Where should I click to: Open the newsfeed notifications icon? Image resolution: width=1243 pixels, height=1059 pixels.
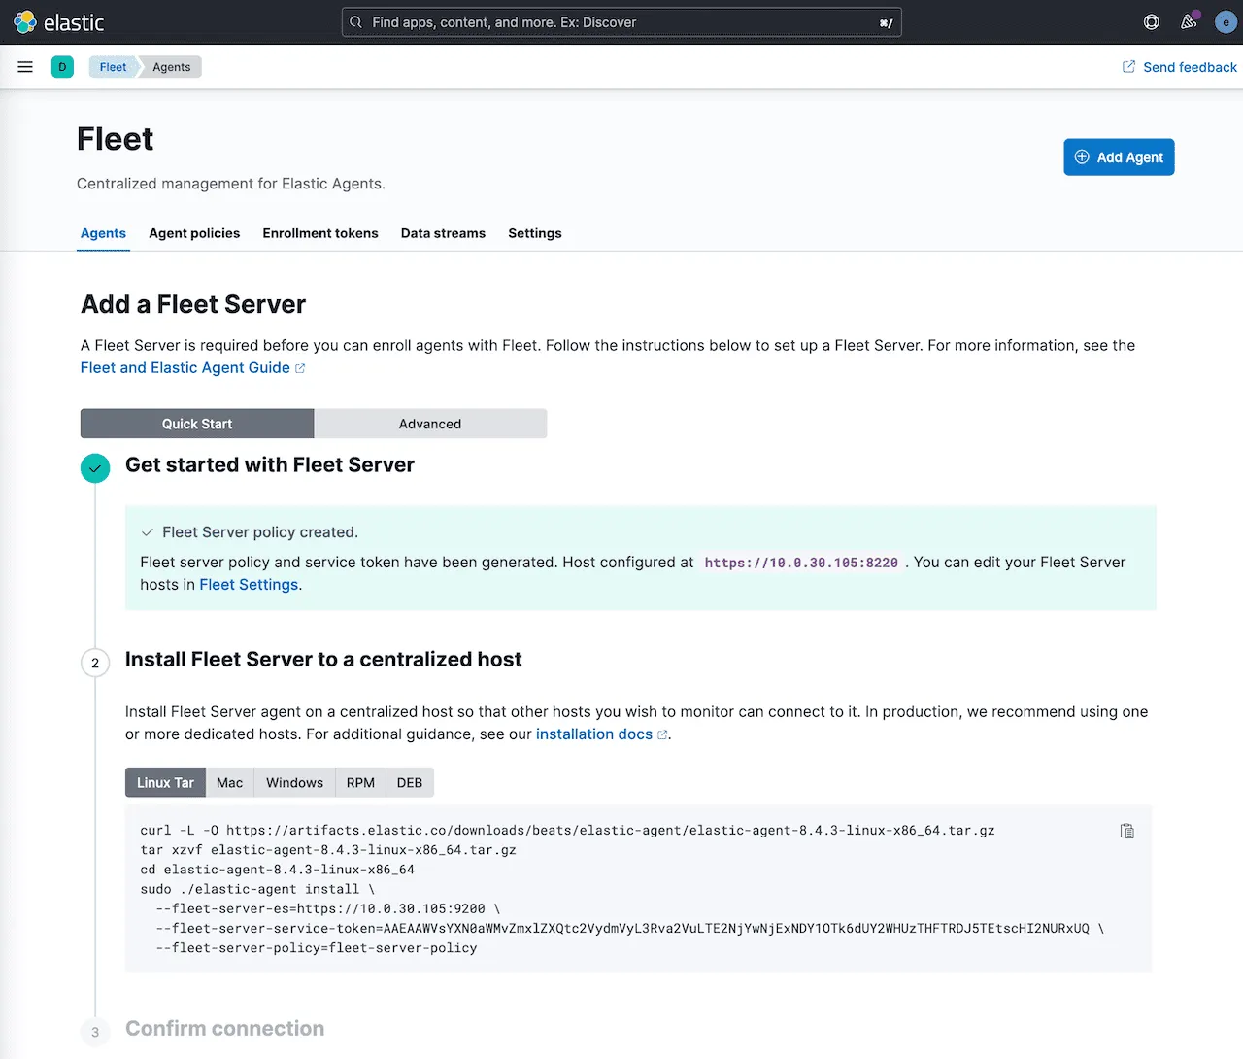1189,22
